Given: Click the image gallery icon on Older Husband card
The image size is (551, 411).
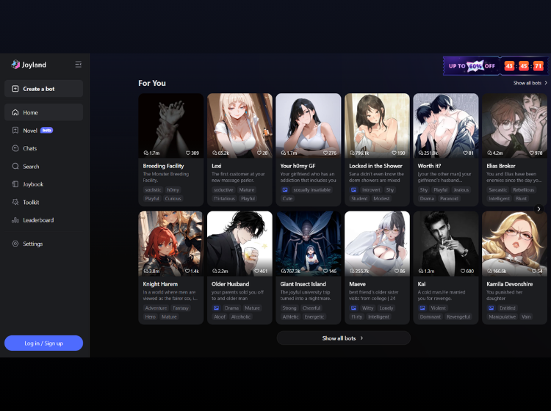Looking at the screenshot, I should [x=217, y=308].
